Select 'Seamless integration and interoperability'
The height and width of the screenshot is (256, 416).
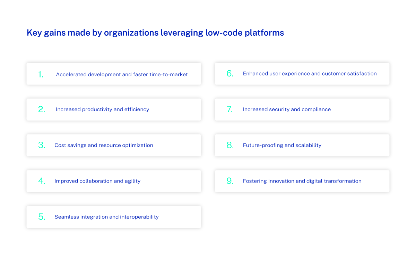click(106, 217)
